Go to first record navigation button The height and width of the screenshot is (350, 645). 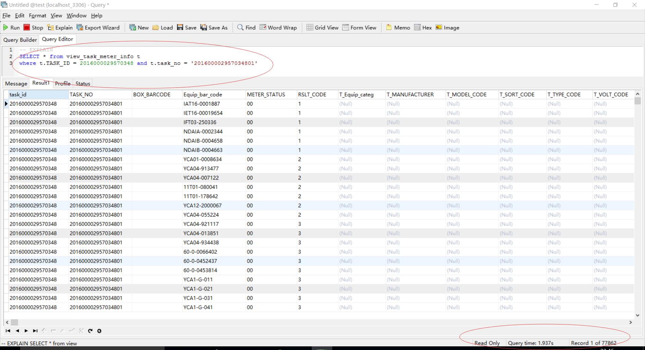point(8,331)
